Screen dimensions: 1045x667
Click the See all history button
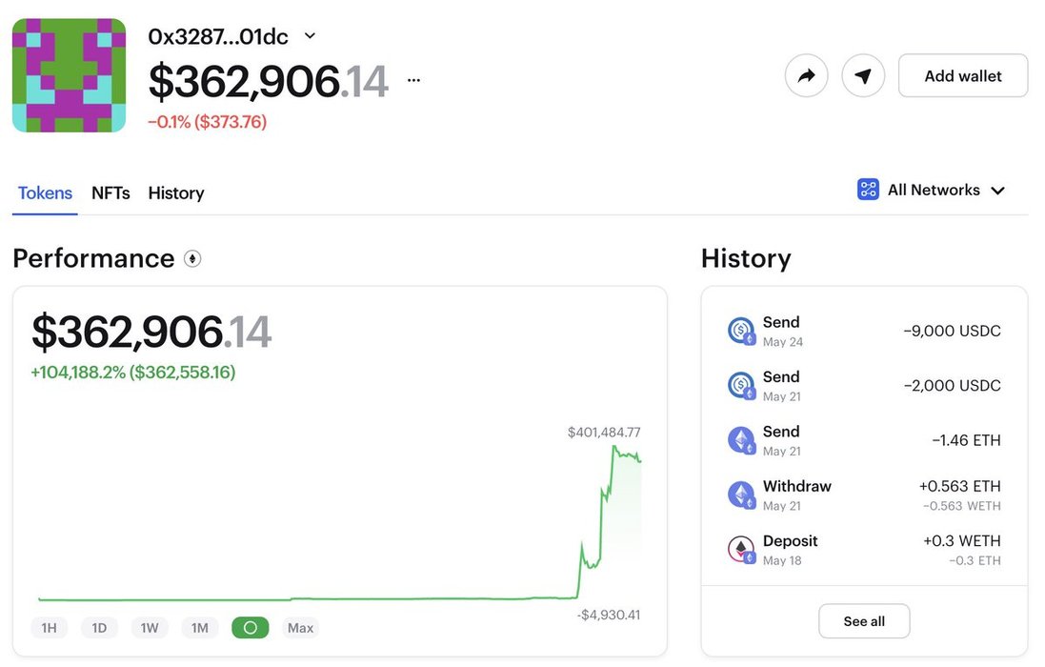coord(864,621)
